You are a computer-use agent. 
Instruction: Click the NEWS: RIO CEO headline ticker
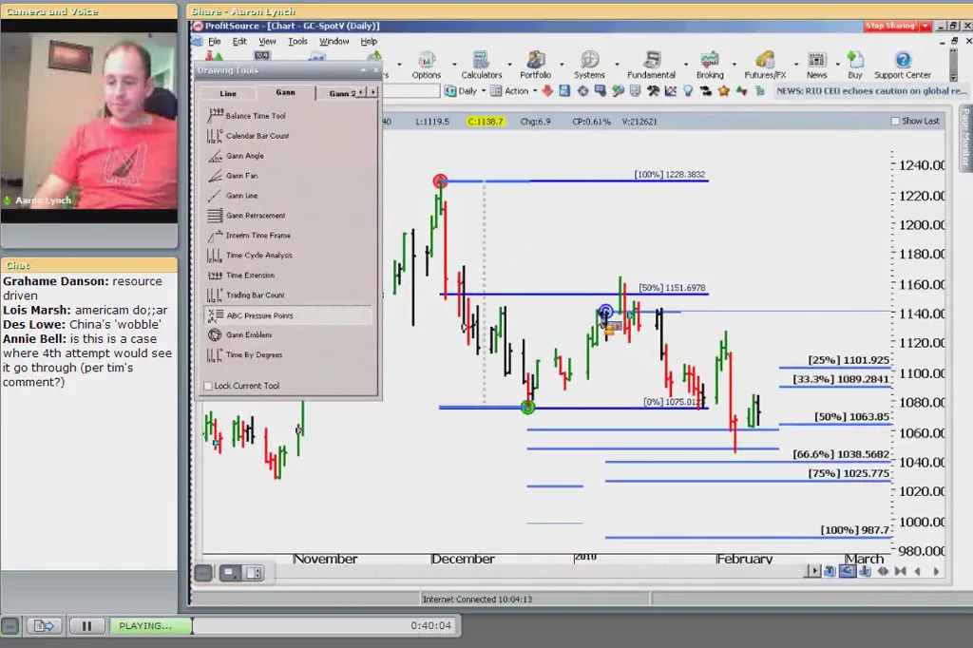point(871,91)
